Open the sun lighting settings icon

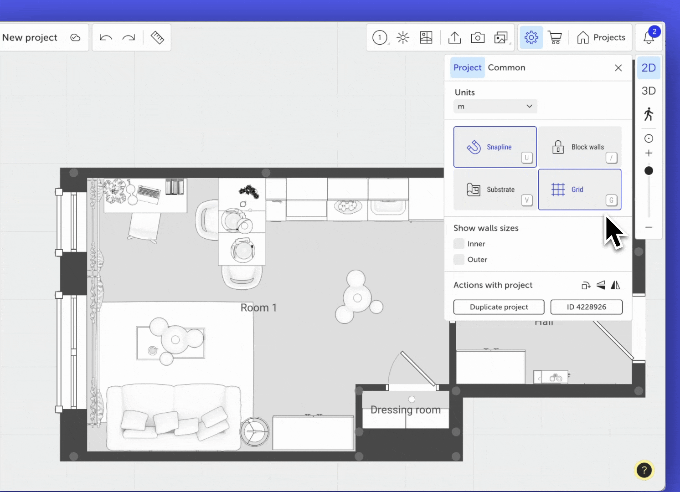(x=403, y=37)
